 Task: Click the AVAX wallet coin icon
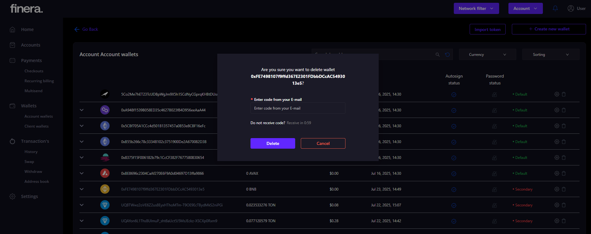(x=105, y=173)
